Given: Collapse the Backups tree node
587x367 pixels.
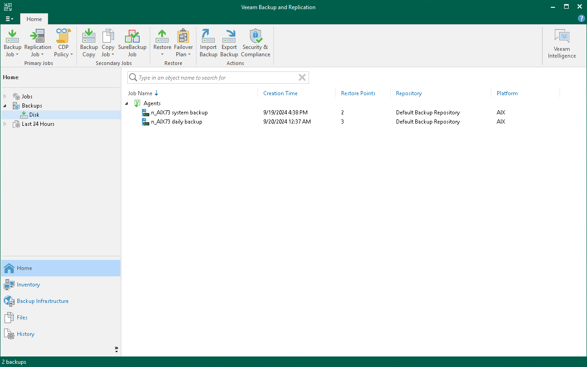Looking at the screenshot, I should click(x=5, y=106).
